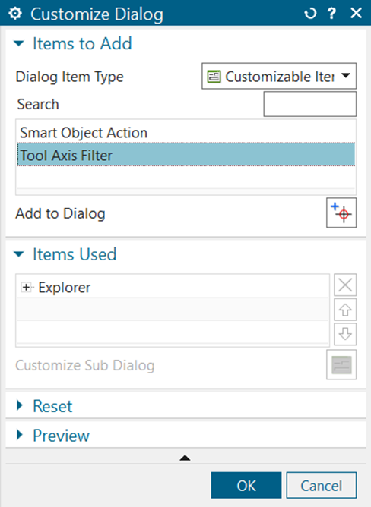Collapse the Items Used section
Viewport: 371px width, 507px height.
19,254
